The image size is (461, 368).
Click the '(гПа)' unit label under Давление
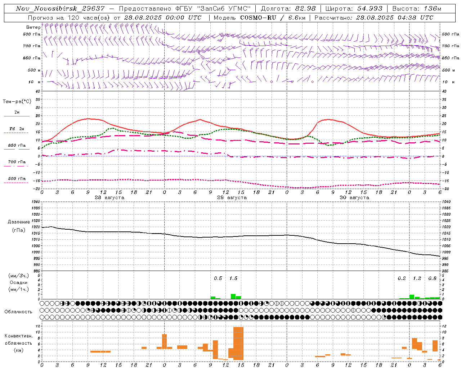[19, 230]
